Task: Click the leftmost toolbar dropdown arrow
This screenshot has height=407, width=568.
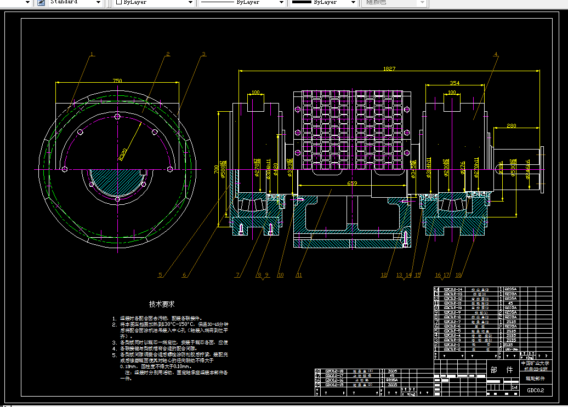Action: point(27,3)
